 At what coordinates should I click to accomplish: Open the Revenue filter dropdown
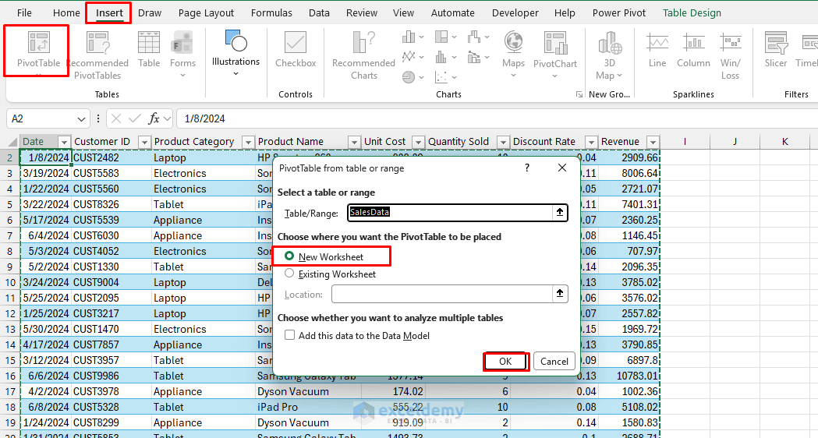[653, 142]
